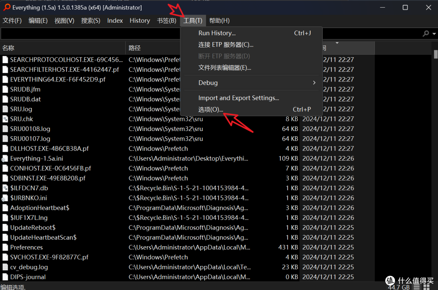The height and width of the screenshot is (290, 438).
Task: Open the 视图(V) menu
Action: (x=64, y=21)
